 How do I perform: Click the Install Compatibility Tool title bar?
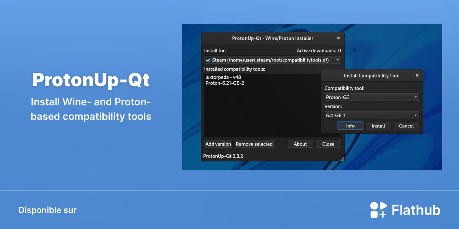(x=372, y=76)
